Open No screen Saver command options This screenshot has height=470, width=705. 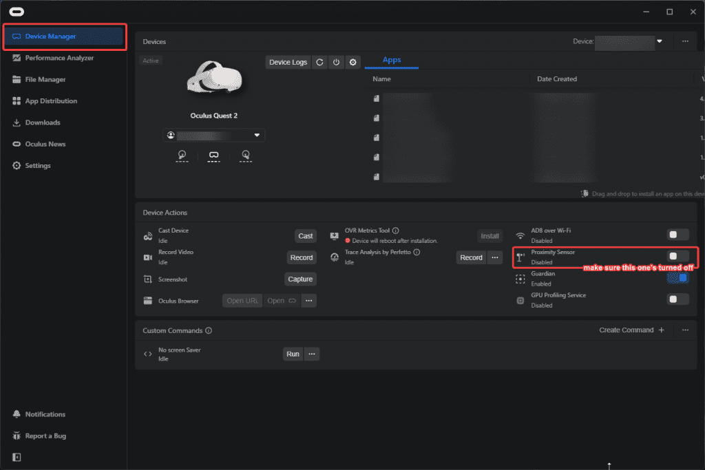(x=312, y=354)
